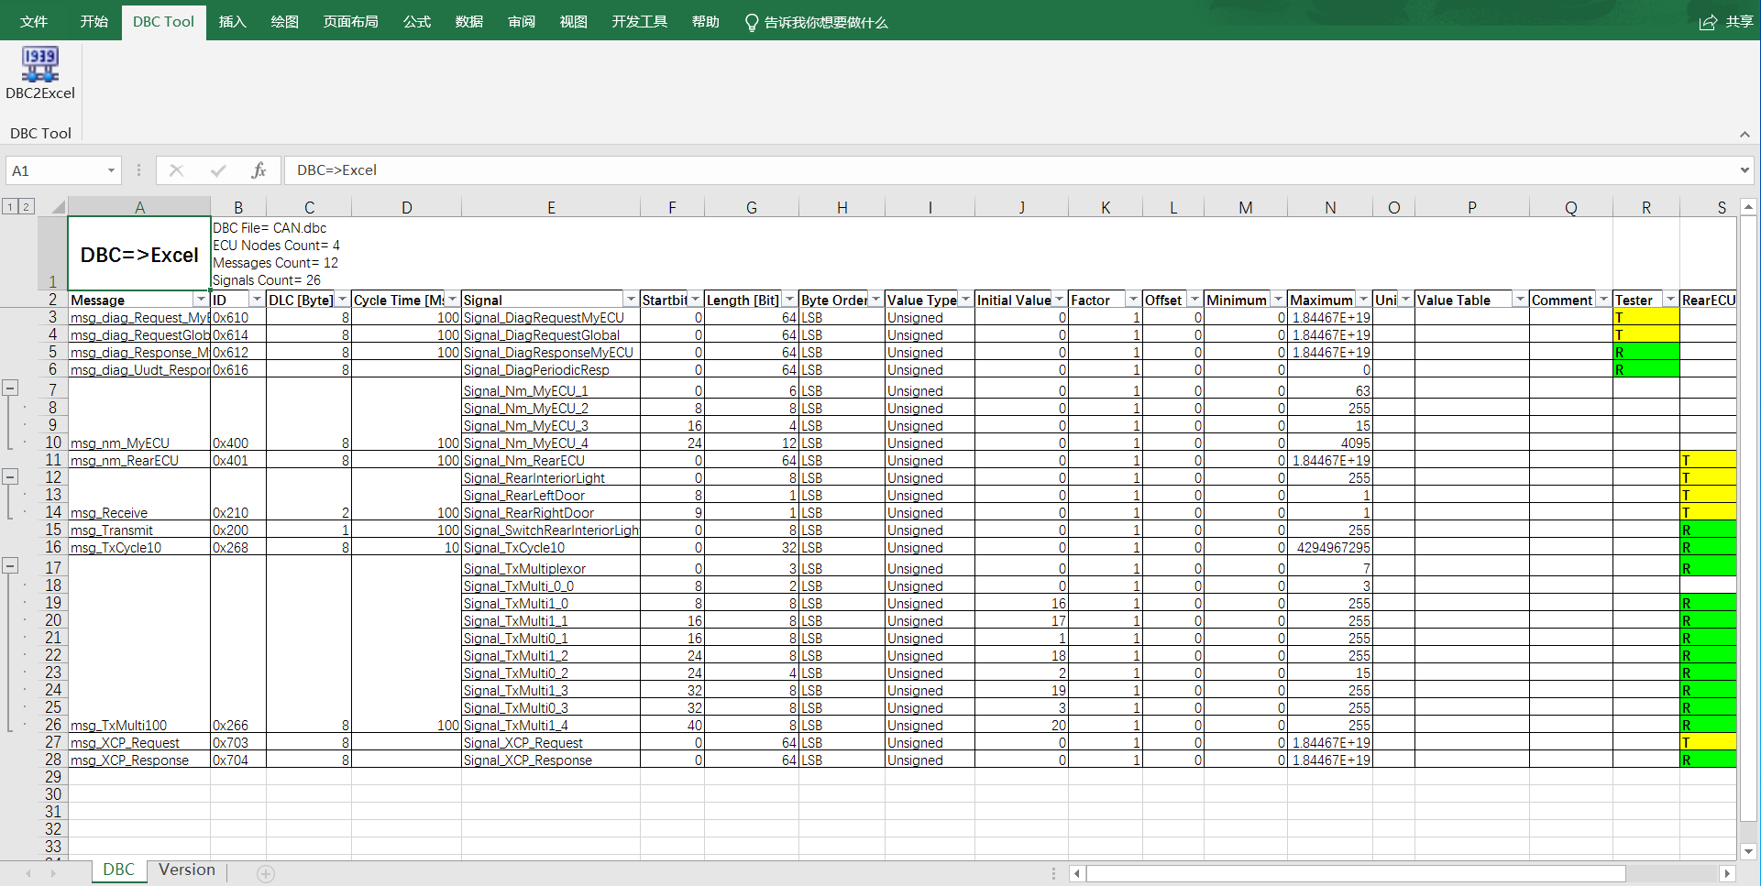Switch to the 开始 tab

94,22
